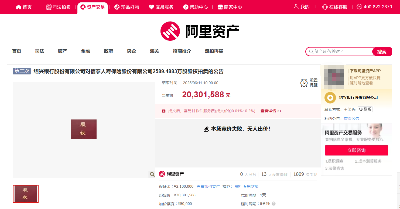Click the contact name 王笑强
The width and height of the screenshot is (400, 209).
pos(350,109)
